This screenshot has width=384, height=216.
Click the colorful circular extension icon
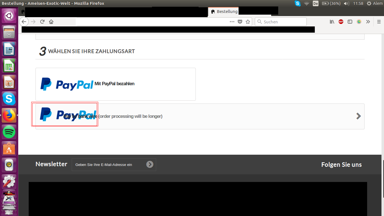click(359, 22)
